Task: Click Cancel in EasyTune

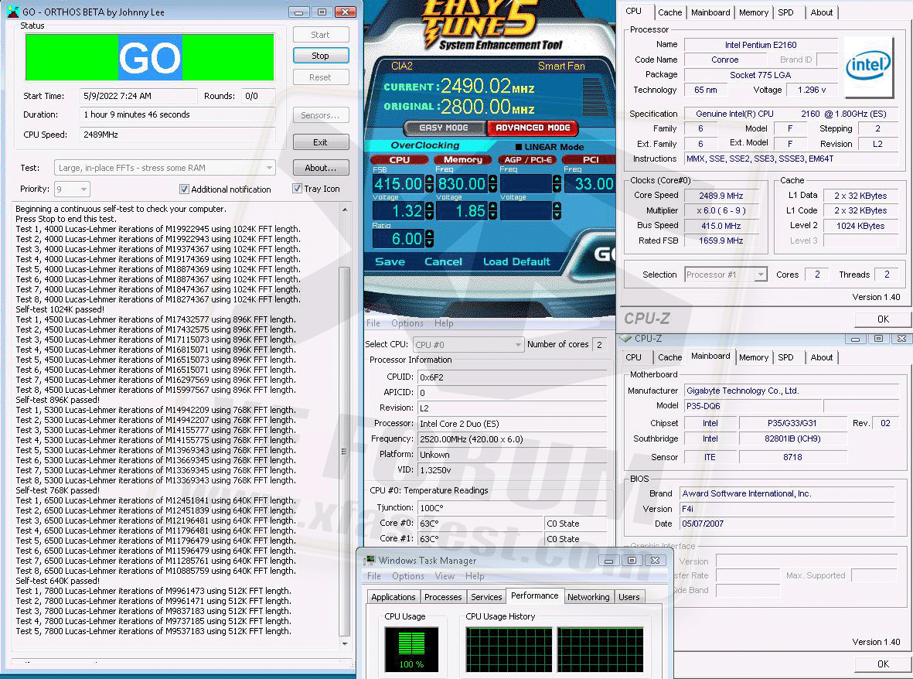Action: [443, 261]
